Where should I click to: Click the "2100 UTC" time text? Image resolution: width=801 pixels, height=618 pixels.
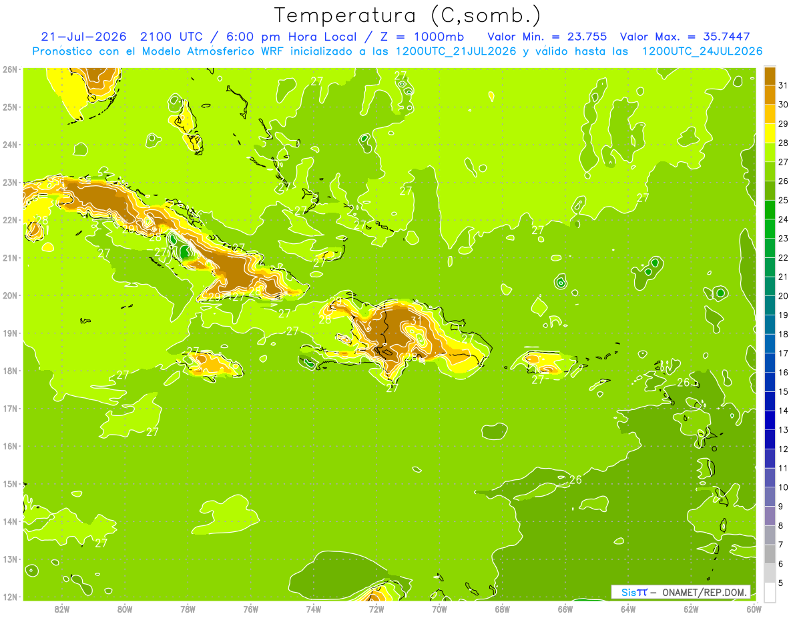173,37
